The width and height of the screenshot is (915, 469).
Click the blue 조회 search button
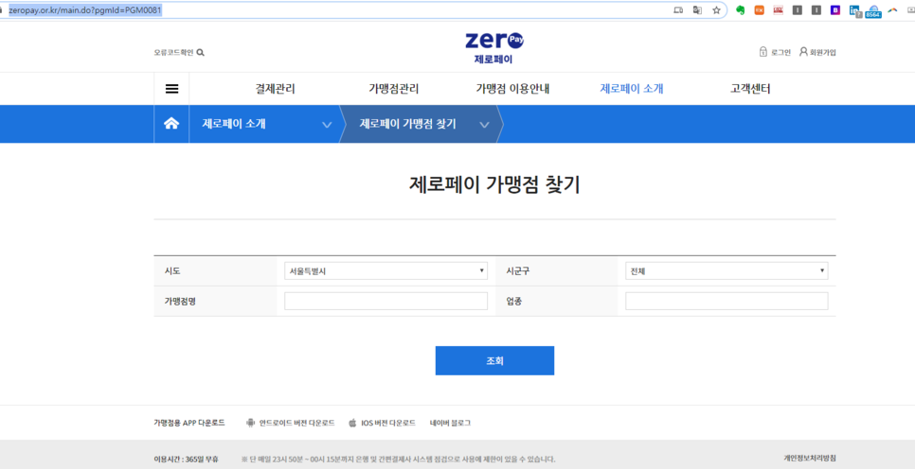tap(494, 360)
